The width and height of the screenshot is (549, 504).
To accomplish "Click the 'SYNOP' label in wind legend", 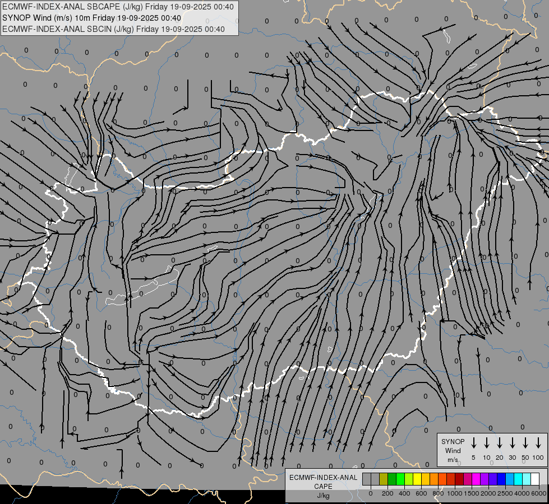I will [453, 441].
